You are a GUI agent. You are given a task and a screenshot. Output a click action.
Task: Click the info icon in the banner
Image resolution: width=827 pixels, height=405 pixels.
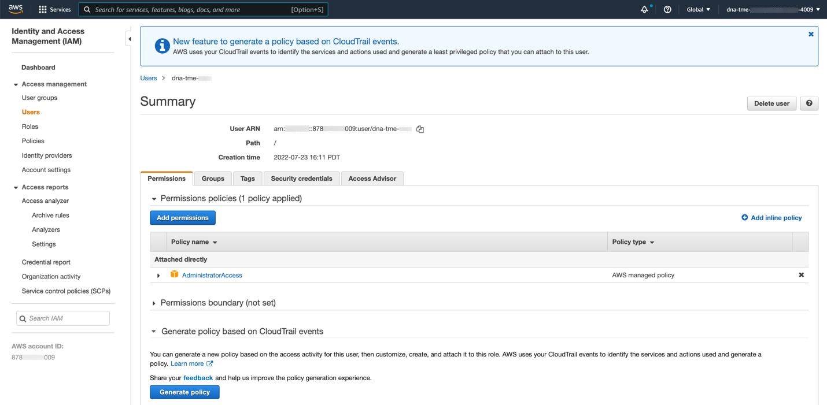pyautogui.click(x=163, y=46)
